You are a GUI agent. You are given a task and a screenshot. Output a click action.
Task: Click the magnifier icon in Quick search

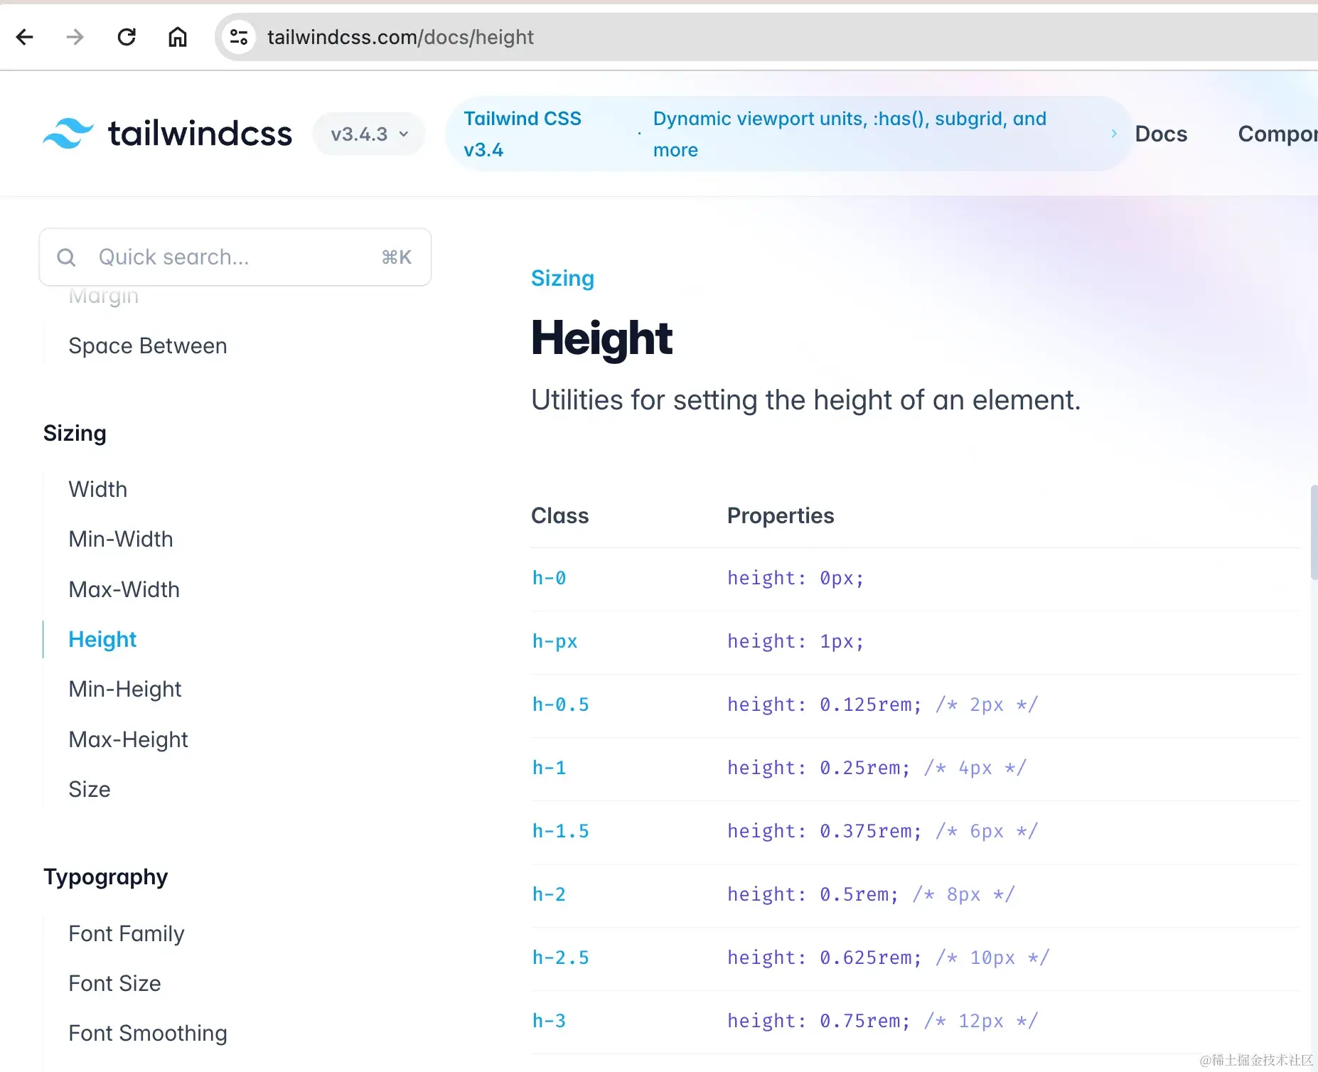coord(66,257)
